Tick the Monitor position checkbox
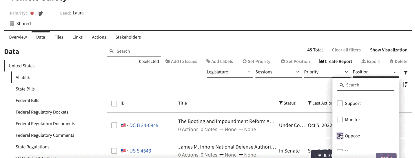 [340, 120]
